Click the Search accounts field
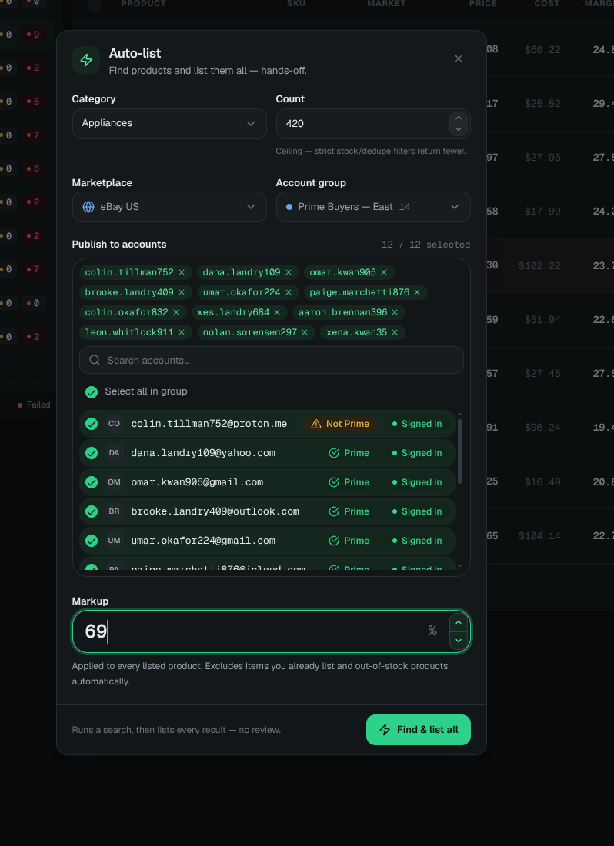Screen dimensions: 614x846 tap(272, 361)
